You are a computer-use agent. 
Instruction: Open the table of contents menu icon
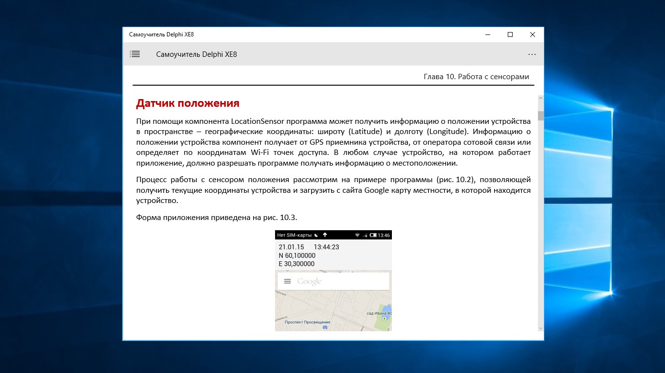[135, 54]
